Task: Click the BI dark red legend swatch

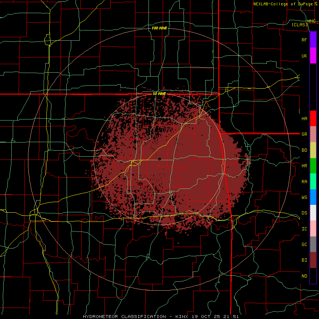Action: tap(313, 260)
